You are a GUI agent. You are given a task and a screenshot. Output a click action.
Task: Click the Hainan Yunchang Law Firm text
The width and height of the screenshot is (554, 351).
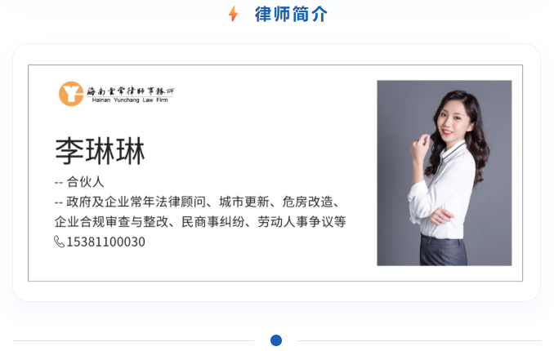[130, 100]
